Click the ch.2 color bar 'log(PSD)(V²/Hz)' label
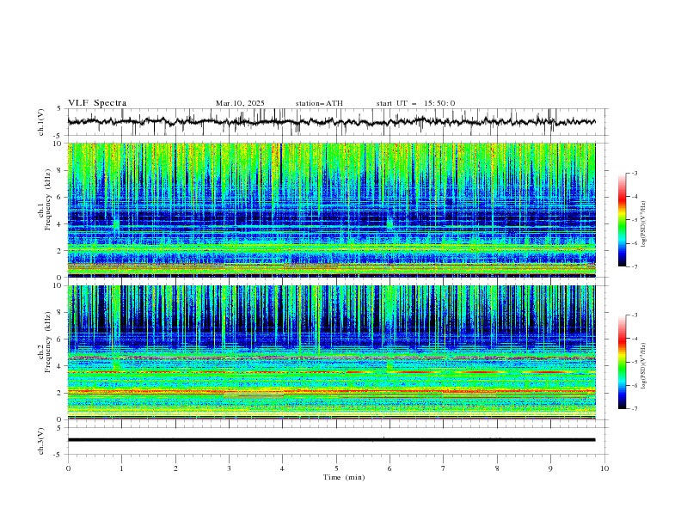The image size is (681, 526). click(643, 365)
